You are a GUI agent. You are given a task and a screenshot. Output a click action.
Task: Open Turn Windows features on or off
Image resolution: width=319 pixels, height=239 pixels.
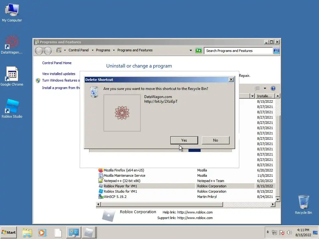pos(61,81)
